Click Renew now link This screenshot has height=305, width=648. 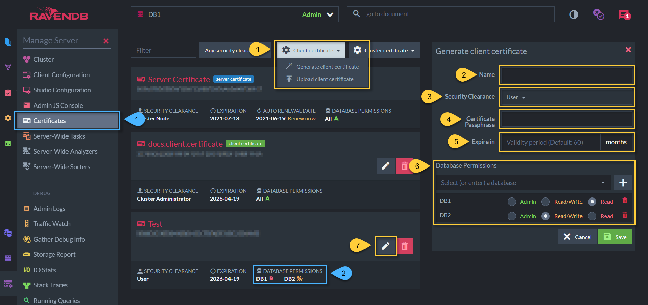[x=301, y=119]
